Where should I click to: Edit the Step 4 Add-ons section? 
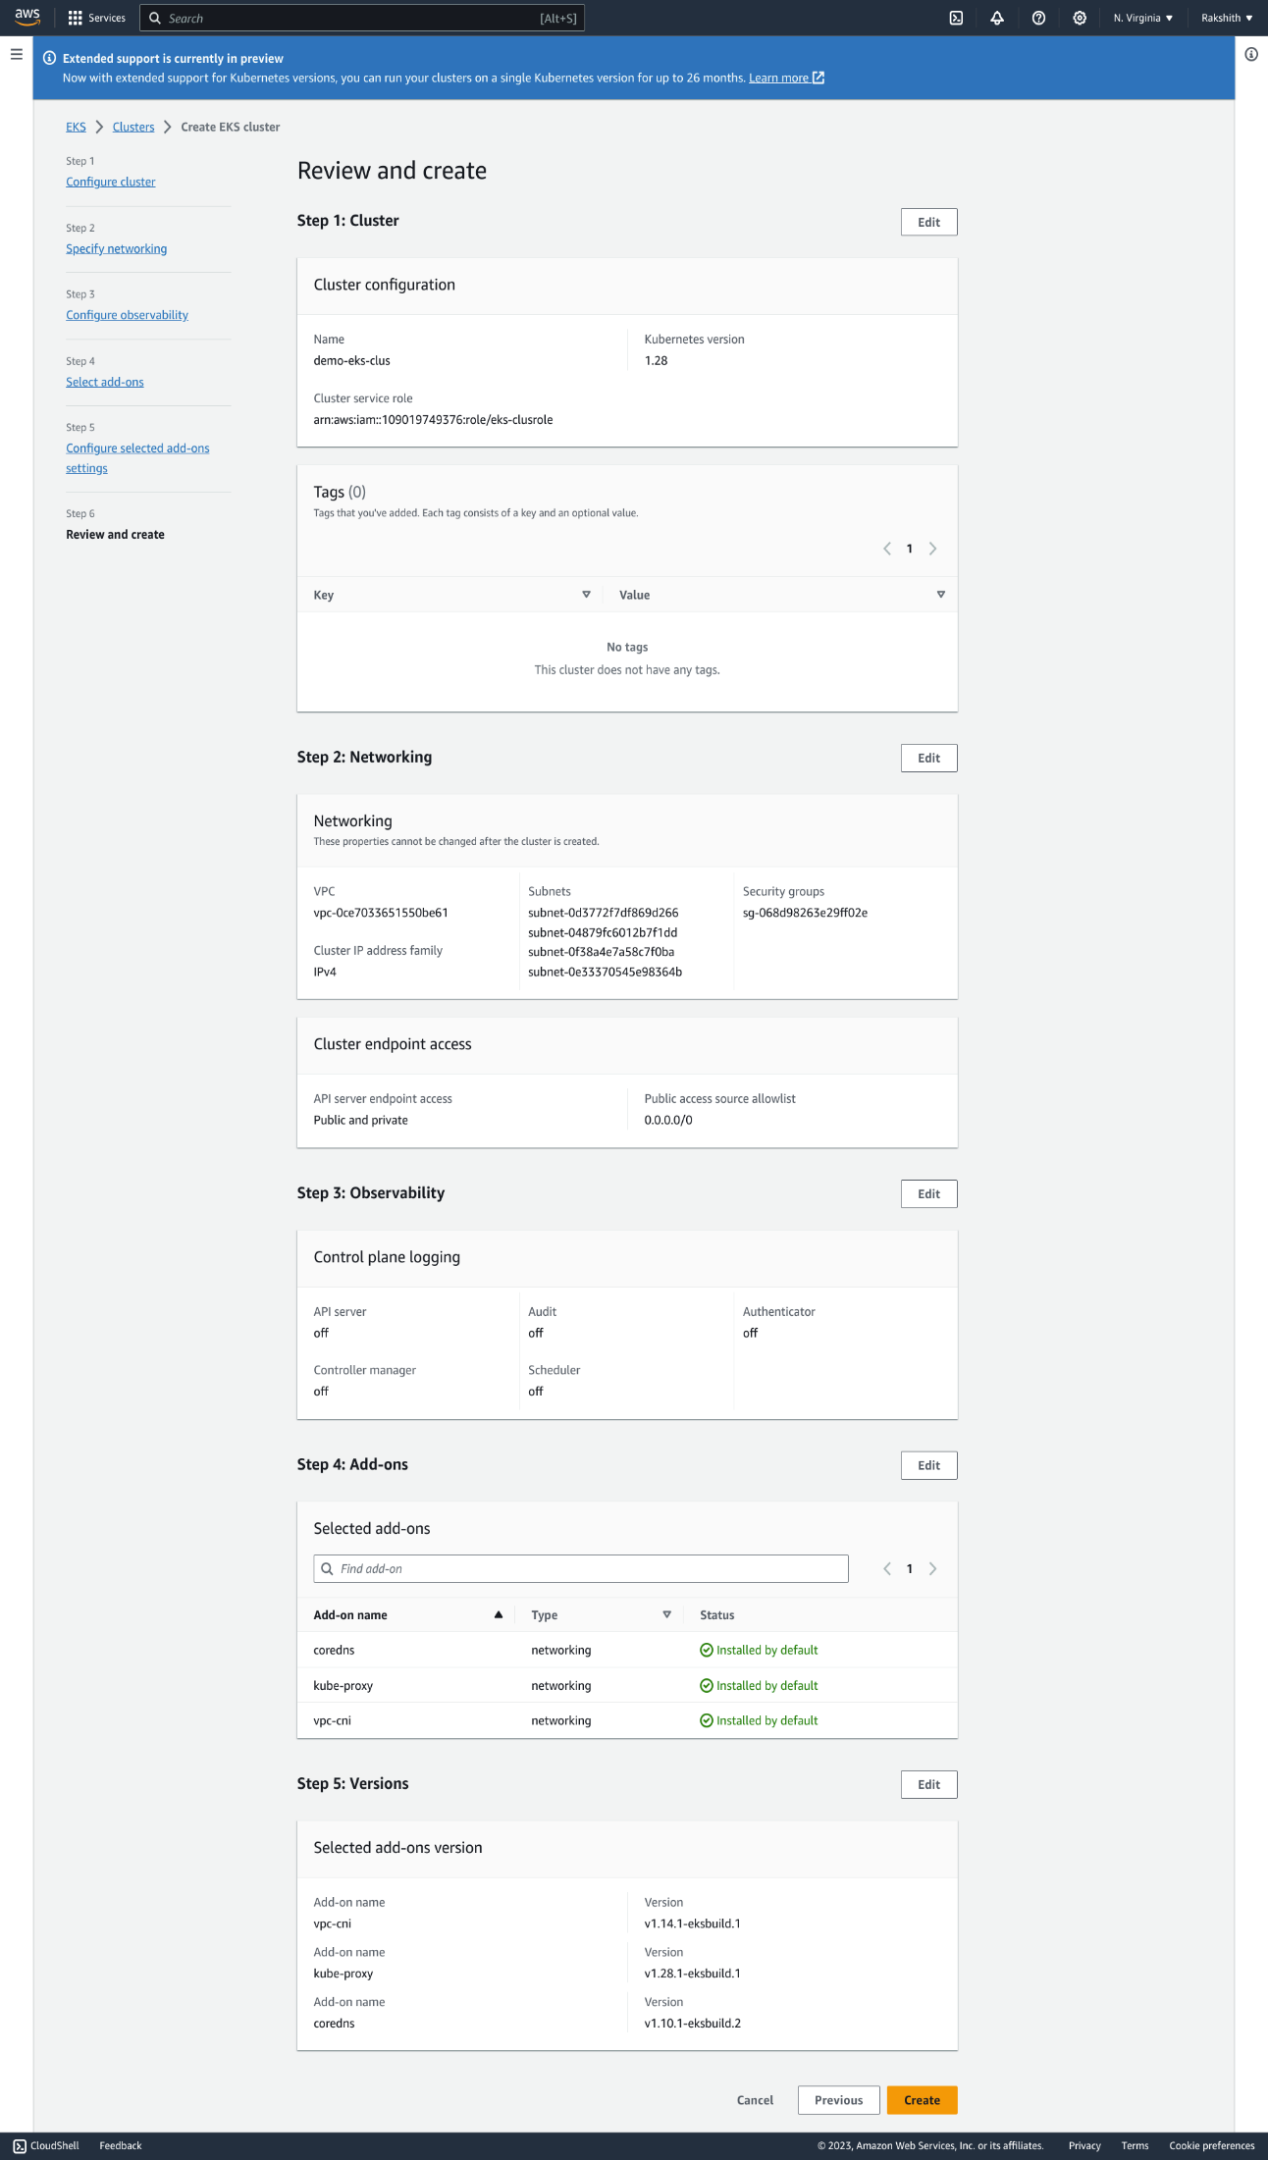928,1465
